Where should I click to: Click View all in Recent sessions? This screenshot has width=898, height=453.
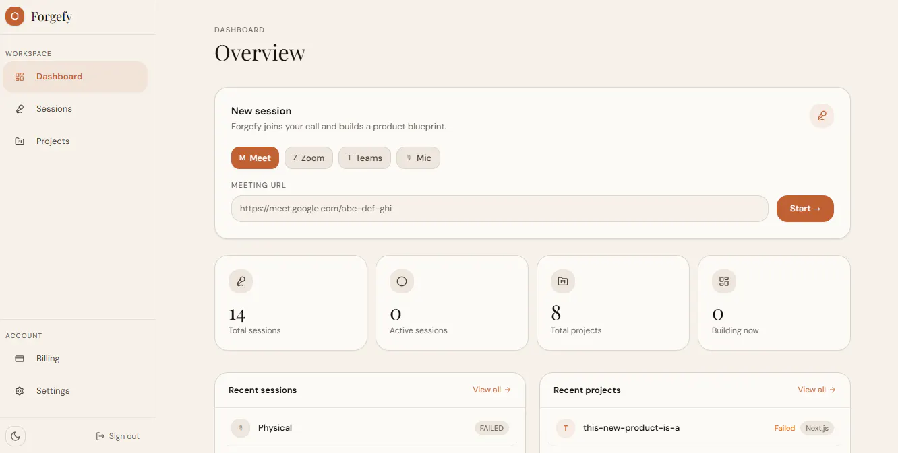pos(491,390)
